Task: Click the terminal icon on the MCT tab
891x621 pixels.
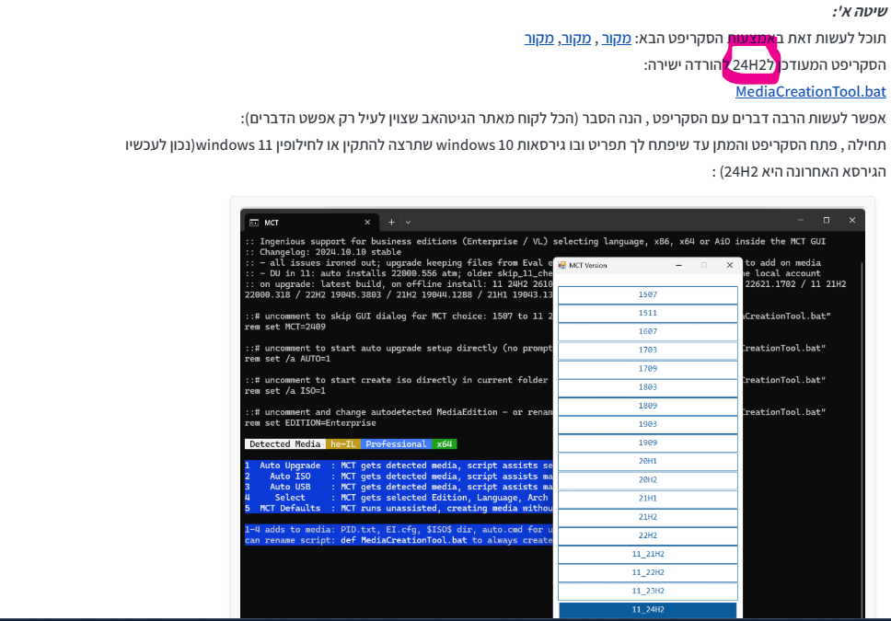Action: 253,222
